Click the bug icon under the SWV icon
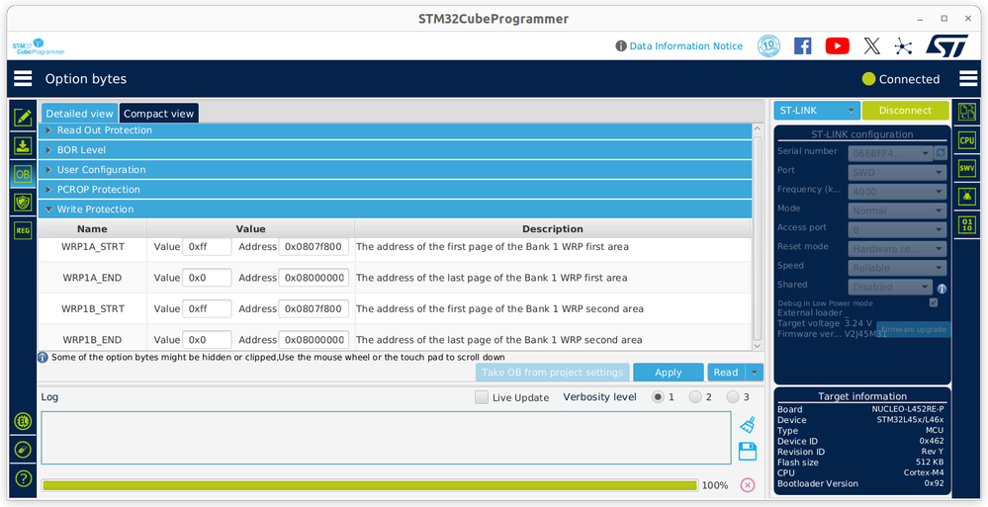Viewport: 988px width, 507px height. [x=966, y=197]
